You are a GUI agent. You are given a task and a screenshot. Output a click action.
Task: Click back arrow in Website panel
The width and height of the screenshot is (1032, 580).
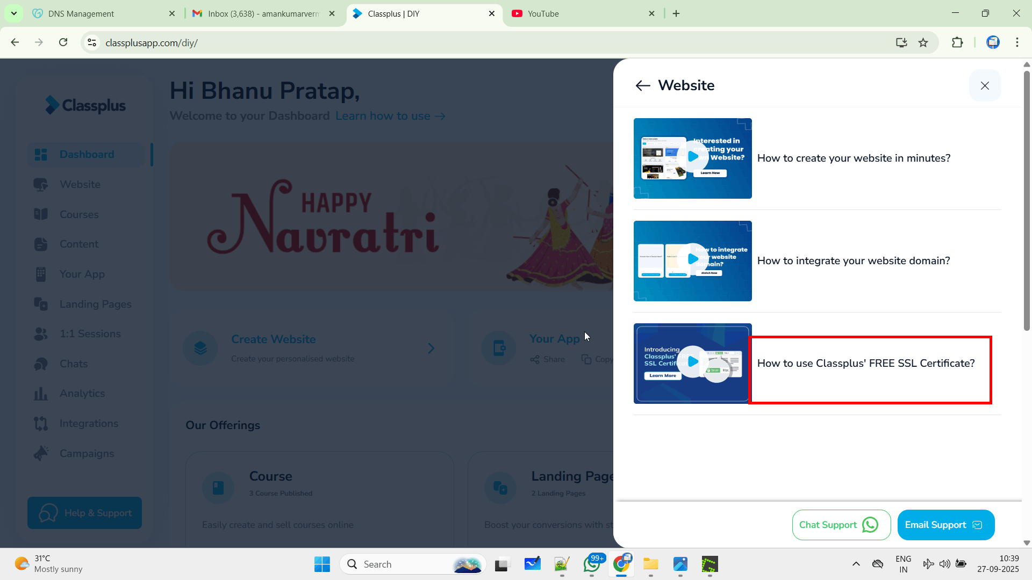point(642,86)
